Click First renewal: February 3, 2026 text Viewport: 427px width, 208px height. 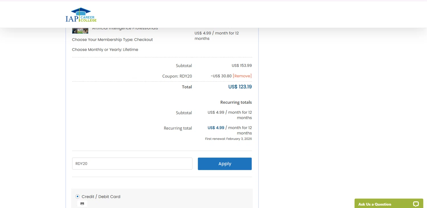(229, 139)
